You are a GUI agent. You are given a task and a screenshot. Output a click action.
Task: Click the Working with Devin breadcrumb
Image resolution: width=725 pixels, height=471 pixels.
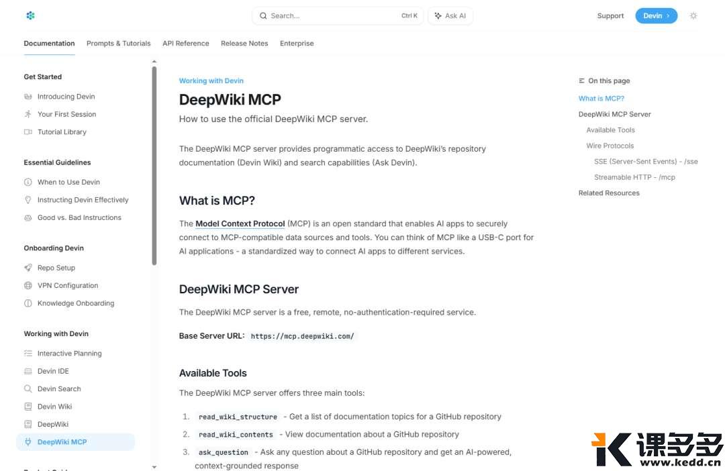click(211, 81)
